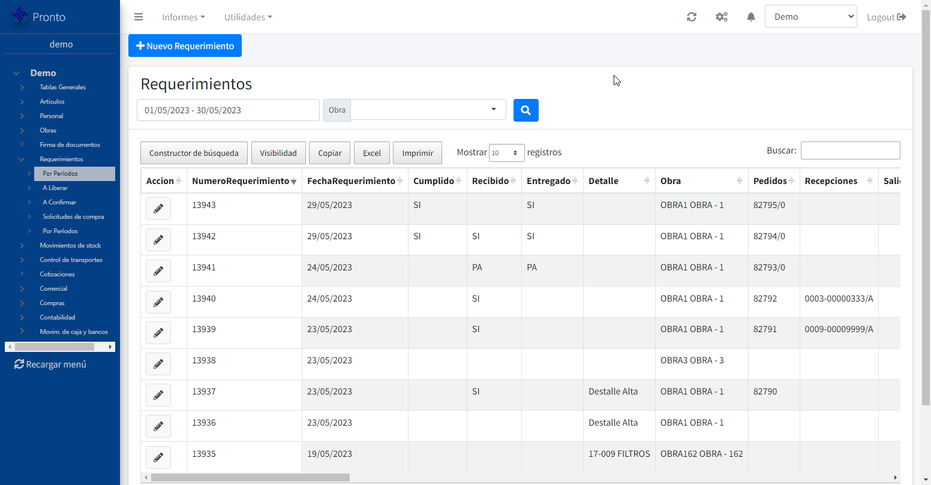The height and width of the screenshot is (485, 931).
Task: Expand the Compras tree node
Action: point(22,303)
